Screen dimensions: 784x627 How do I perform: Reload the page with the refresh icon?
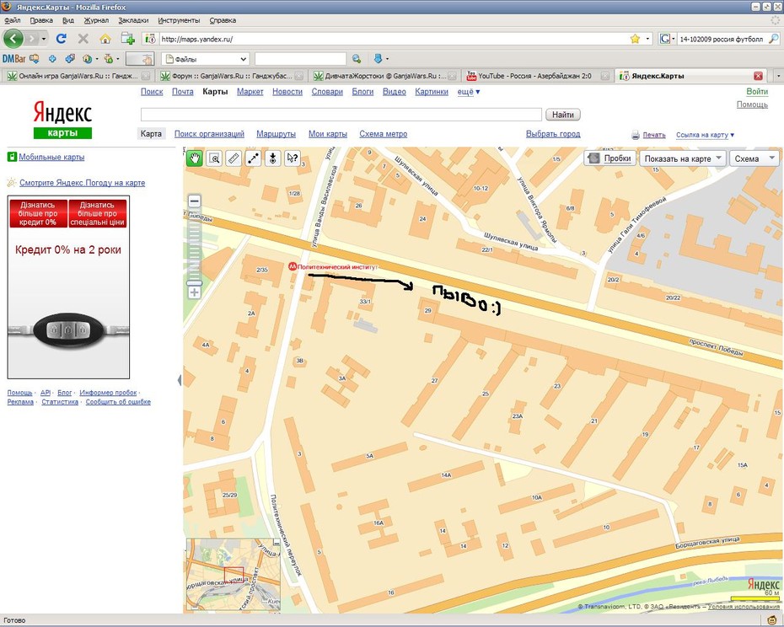pos(62,39)
